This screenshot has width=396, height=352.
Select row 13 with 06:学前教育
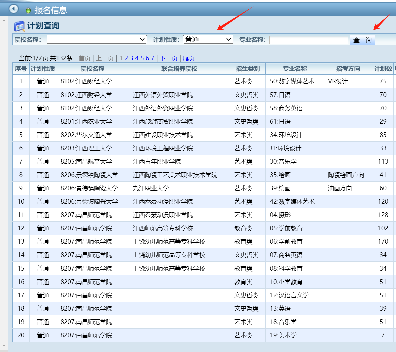[286, 242]
